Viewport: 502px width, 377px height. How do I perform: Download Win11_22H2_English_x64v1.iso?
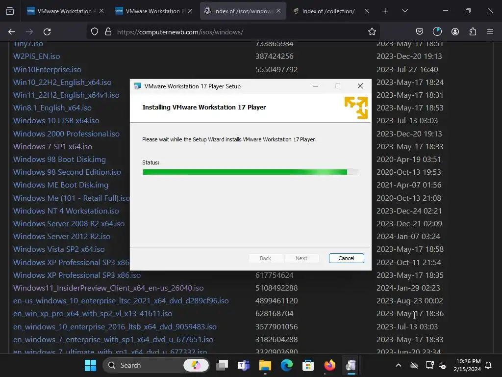tap(66, 95)
